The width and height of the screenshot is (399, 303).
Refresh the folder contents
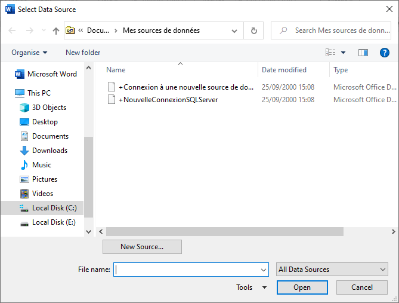(253, 30)
